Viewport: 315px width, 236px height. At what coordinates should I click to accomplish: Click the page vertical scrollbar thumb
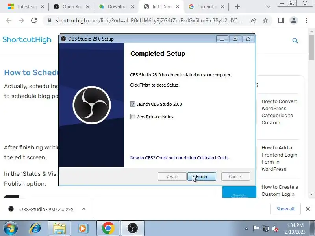point(311,47)
